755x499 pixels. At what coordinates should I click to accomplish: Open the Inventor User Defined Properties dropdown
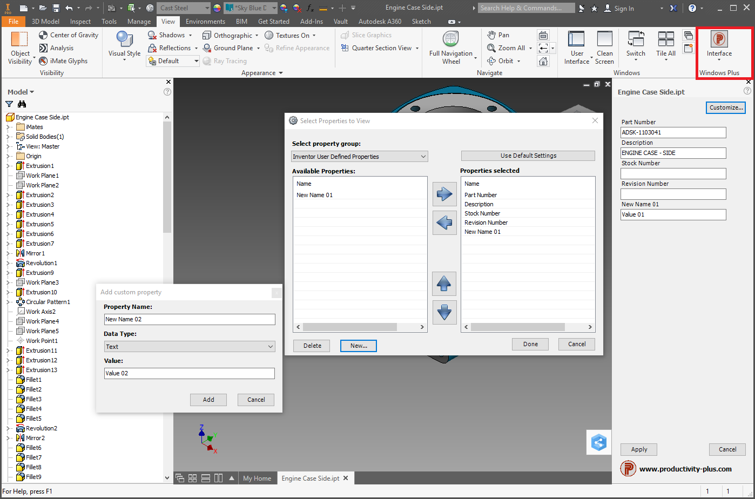pos(360,157)
